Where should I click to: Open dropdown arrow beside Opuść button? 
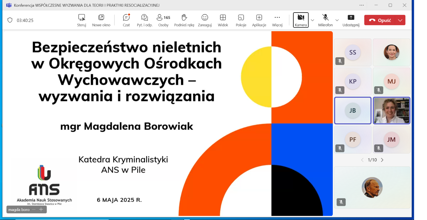click(x=400, y=20)
